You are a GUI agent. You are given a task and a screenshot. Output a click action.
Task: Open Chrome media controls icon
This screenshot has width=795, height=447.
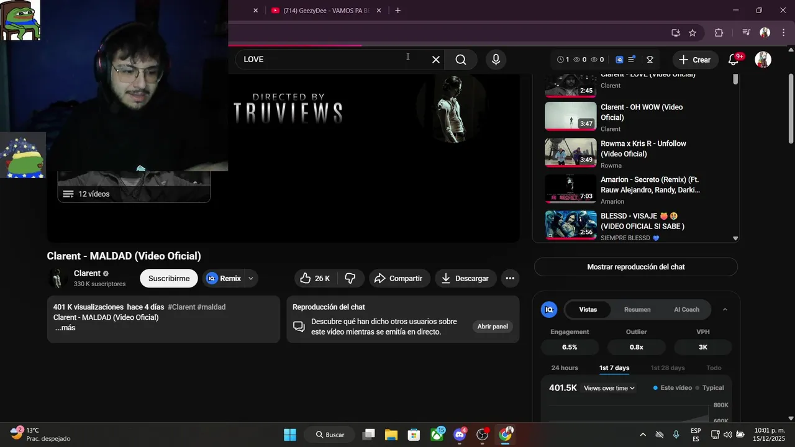(x=747, y=32)
